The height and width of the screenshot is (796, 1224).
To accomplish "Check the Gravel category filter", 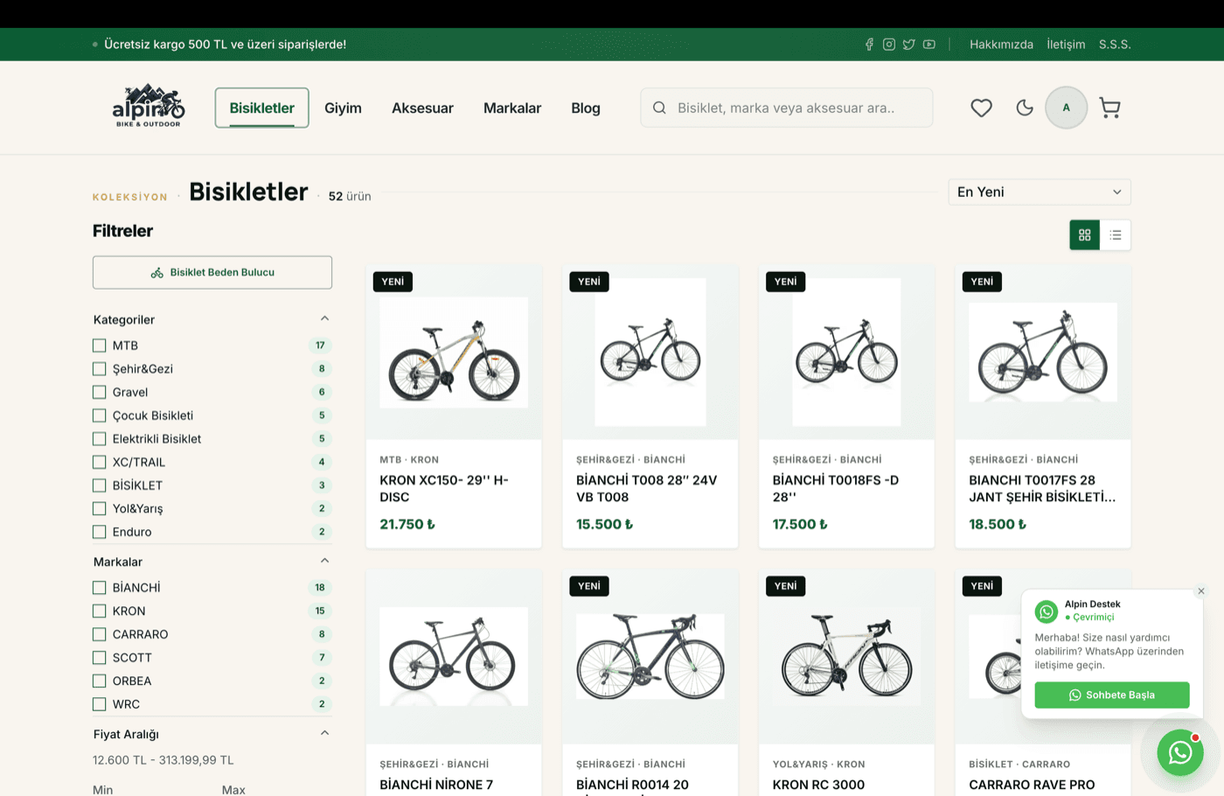I will click(100, 392).
